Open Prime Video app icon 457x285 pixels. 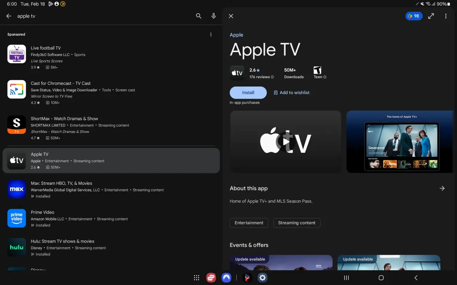pos(17,218)
